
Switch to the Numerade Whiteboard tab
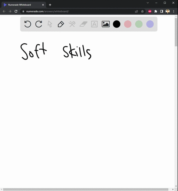(23, 5)
